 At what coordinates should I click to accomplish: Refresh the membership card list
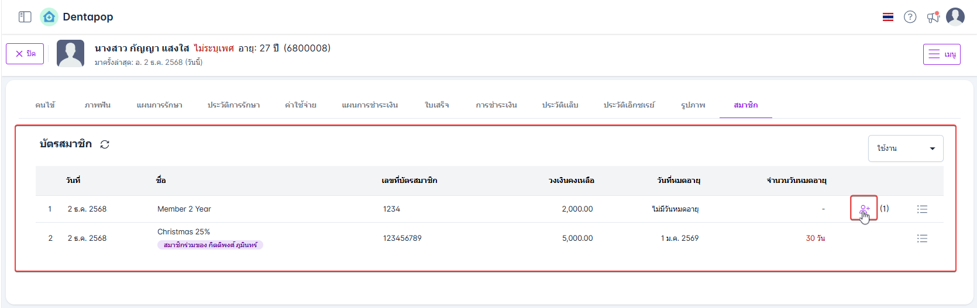coord(105,144)
